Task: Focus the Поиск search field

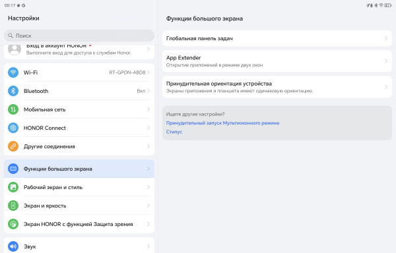Action: coord(79,36)
